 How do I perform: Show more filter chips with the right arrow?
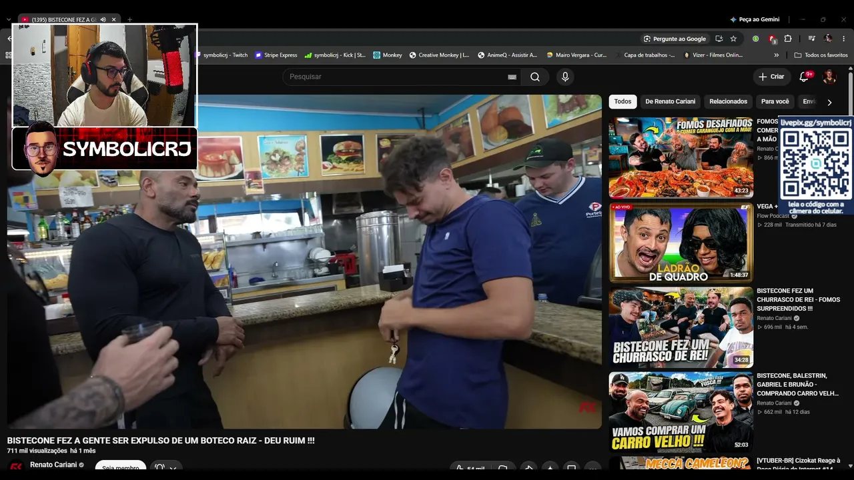(x=829, y=102)
